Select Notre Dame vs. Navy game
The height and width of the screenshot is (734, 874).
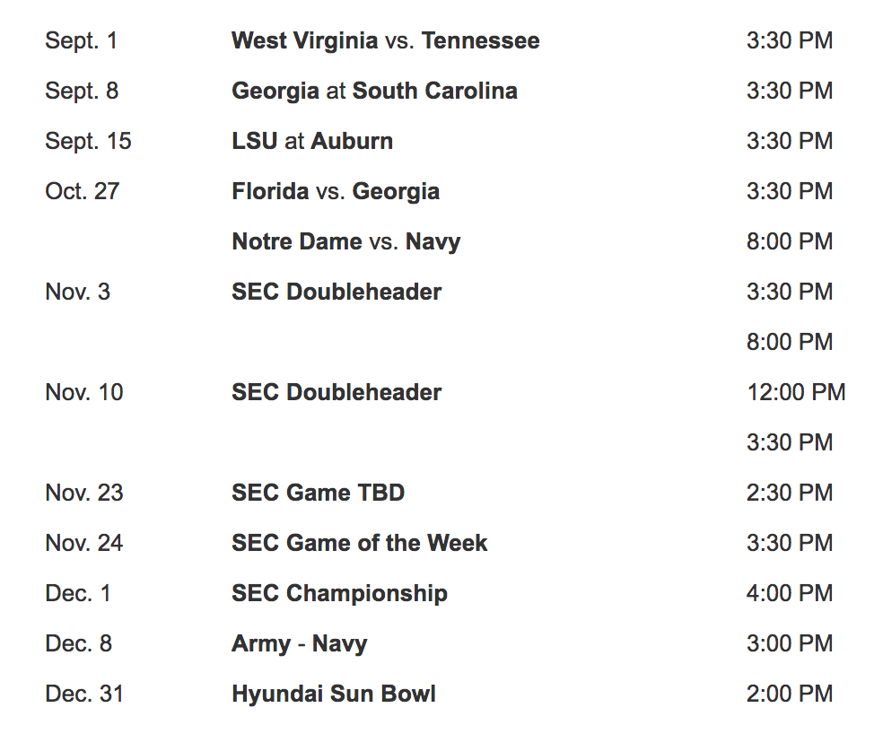(x=346, y=242)
